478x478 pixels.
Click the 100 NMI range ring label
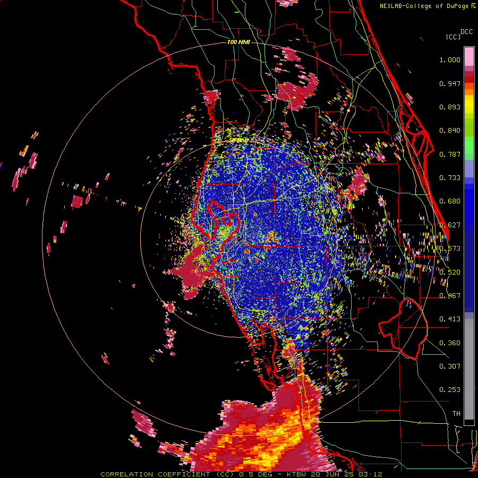(238, 42)
